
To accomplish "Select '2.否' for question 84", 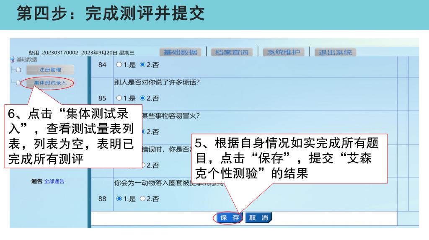I will tap(142, 65).
